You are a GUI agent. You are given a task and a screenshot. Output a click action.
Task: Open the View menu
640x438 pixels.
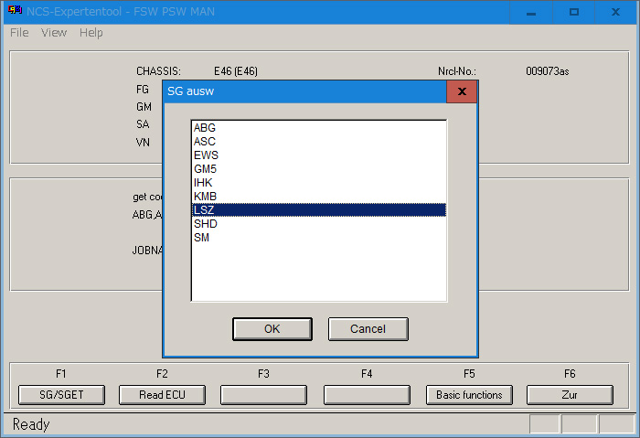pyautogui.click(x=53, y=33)
